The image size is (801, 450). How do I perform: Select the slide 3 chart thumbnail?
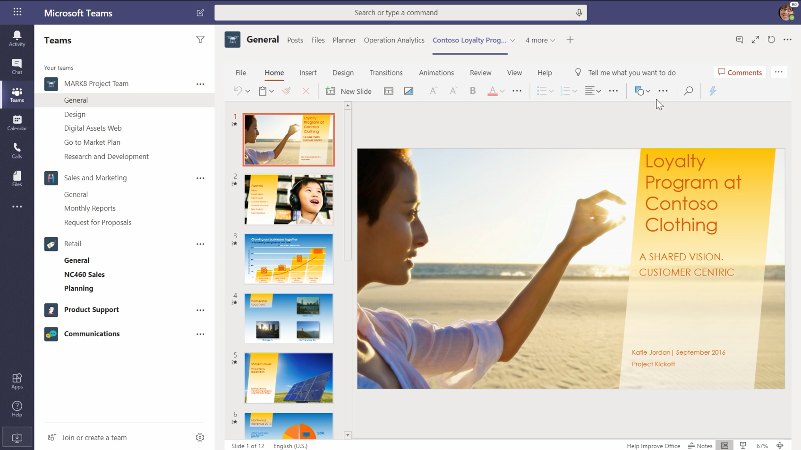tap(289, 259)
